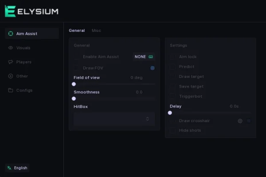Click the Delay slider handle

(170, 113)
